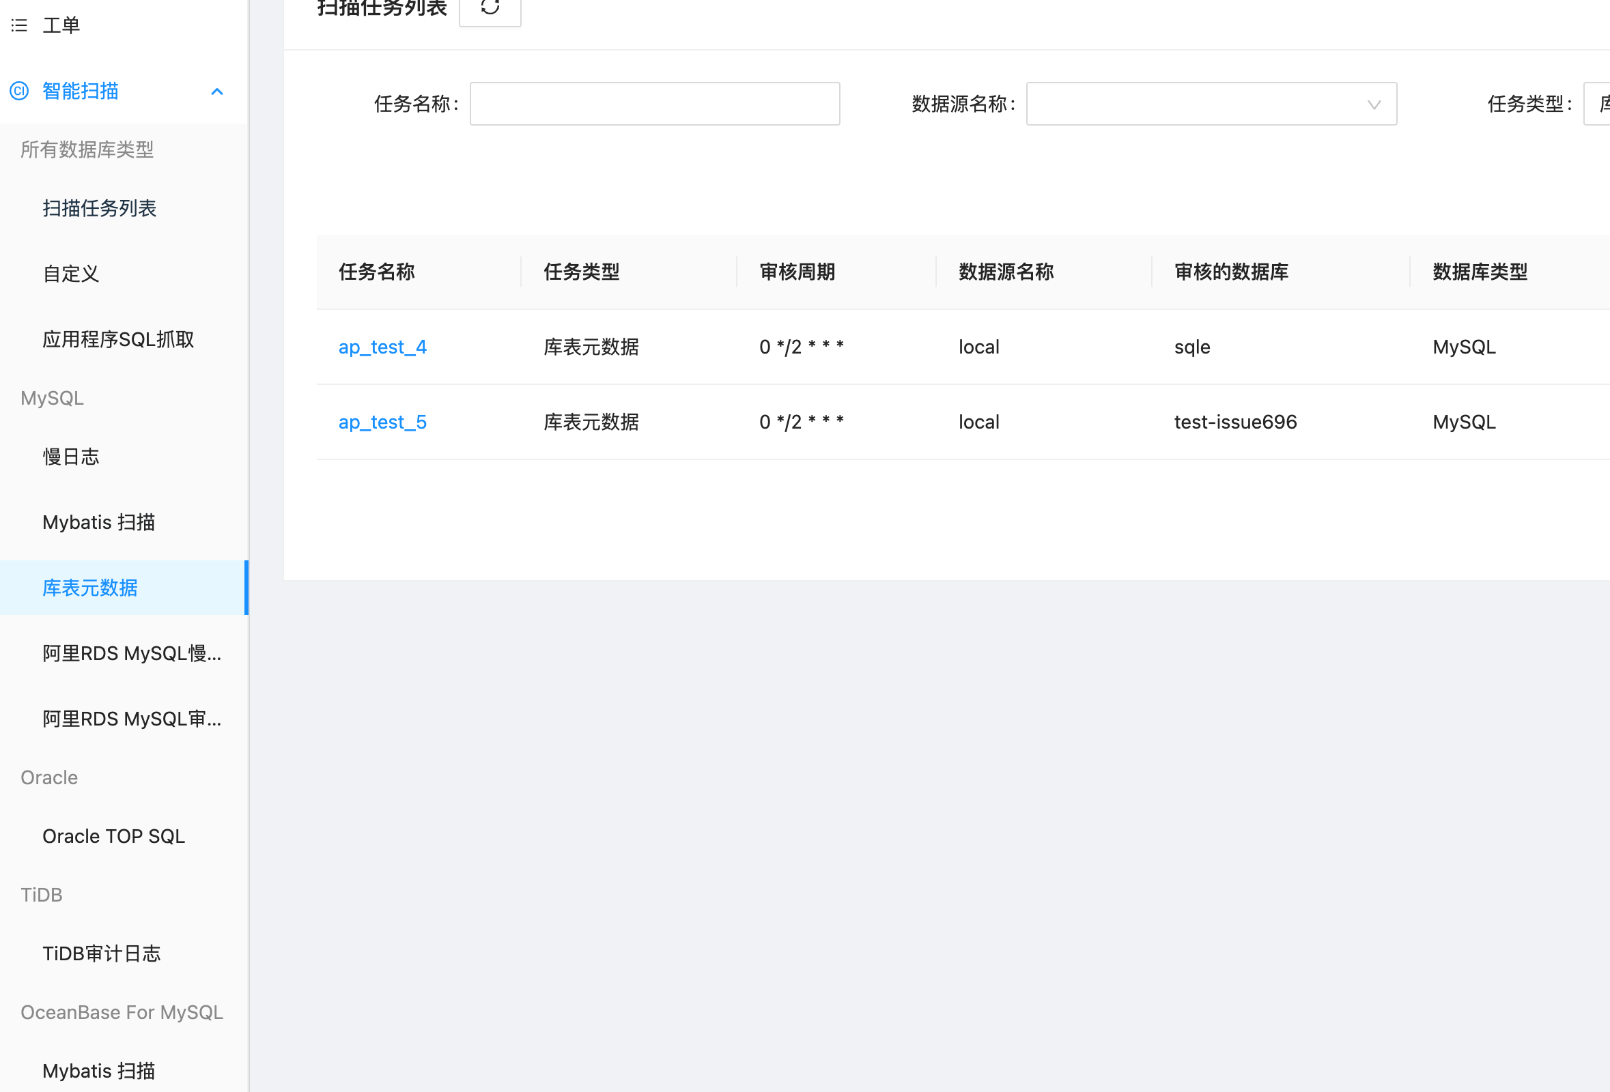This screenshot has height=1092, width=1610.
Task: Select 应用程序SQL抓取 in the sidebar
Action: coord(119,339)
